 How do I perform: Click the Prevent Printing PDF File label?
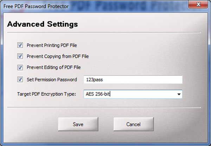[52, 45]
